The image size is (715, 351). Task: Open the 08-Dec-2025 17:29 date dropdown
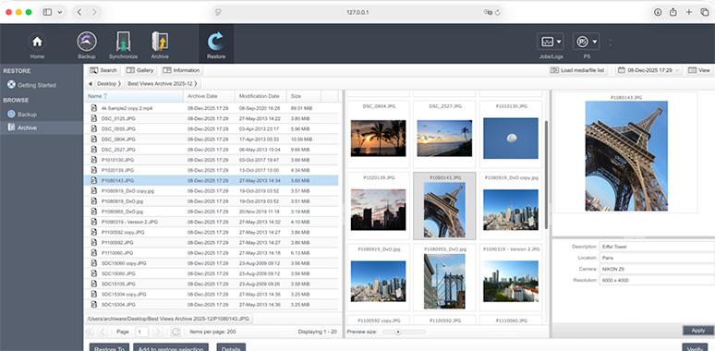click(x=648, y=70)
